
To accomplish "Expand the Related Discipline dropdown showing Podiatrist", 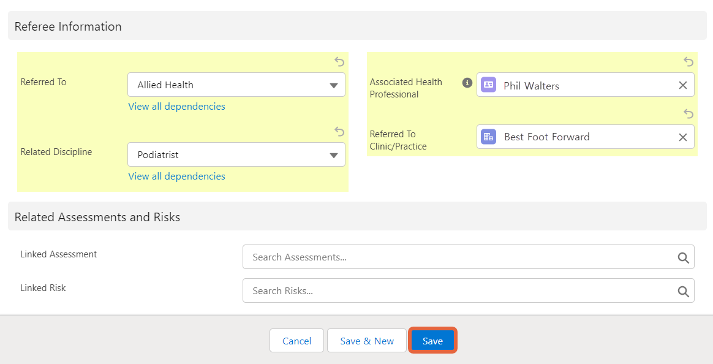I will pyautogui.click(x=236, y=154).
